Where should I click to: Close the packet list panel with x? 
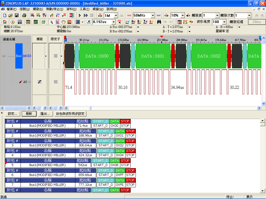2,113
